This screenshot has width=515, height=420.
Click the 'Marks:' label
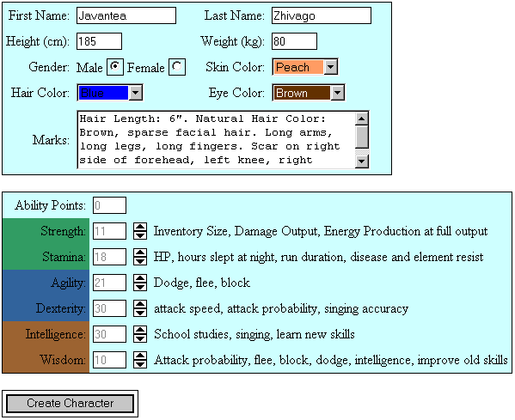point(51,140)
